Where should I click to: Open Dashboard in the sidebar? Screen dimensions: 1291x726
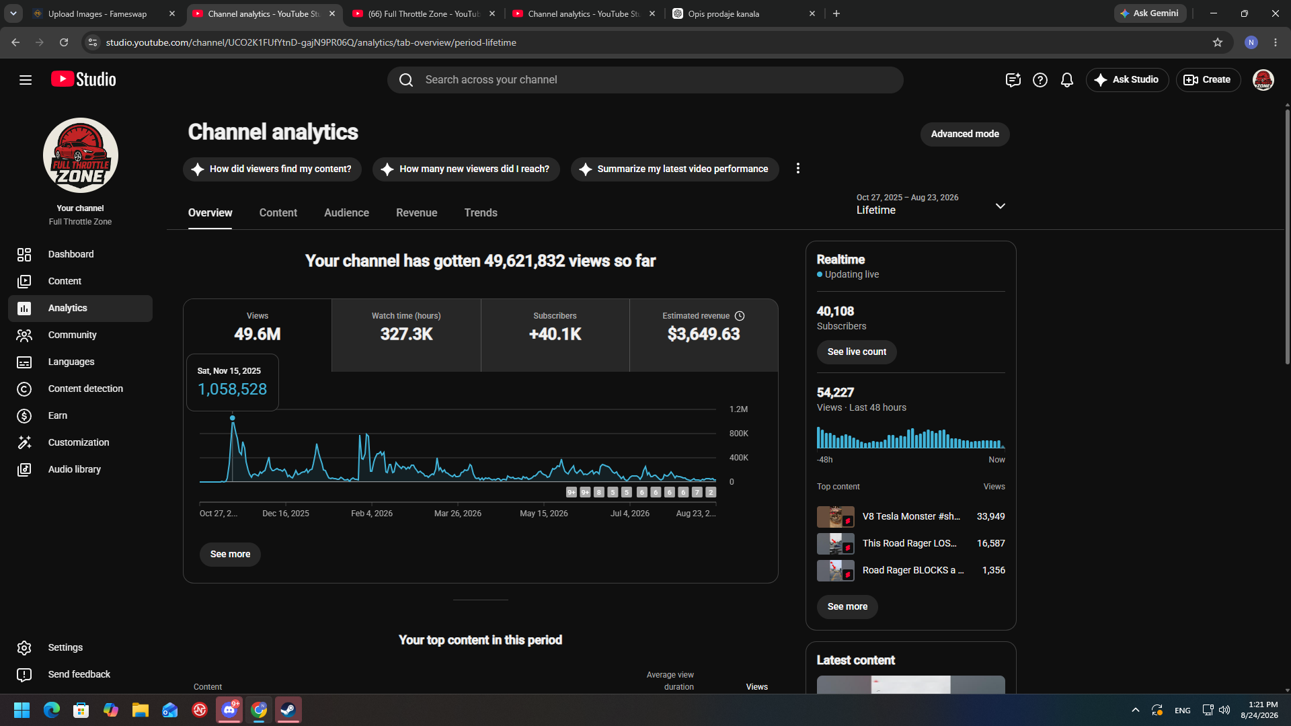(80, 254)
